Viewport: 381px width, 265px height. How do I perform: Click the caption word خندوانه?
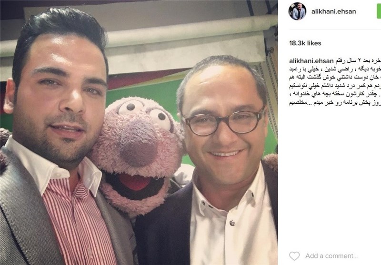300,94
